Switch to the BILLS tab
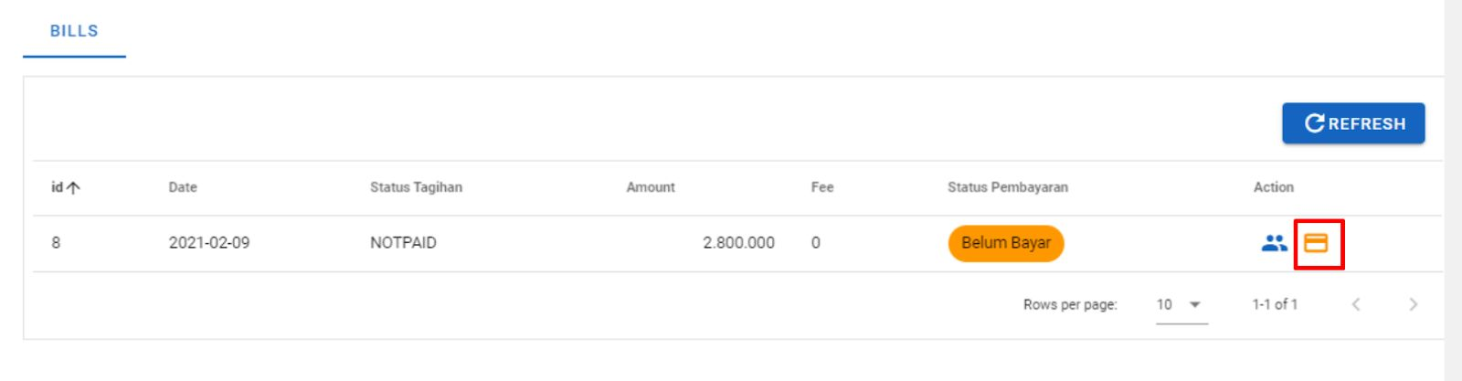 pos(74,31)
